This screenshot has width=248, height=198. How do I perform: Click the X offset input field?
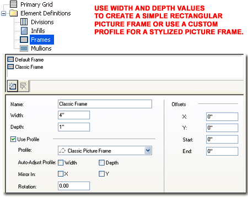pyautogui.click(x=222, y=117)
